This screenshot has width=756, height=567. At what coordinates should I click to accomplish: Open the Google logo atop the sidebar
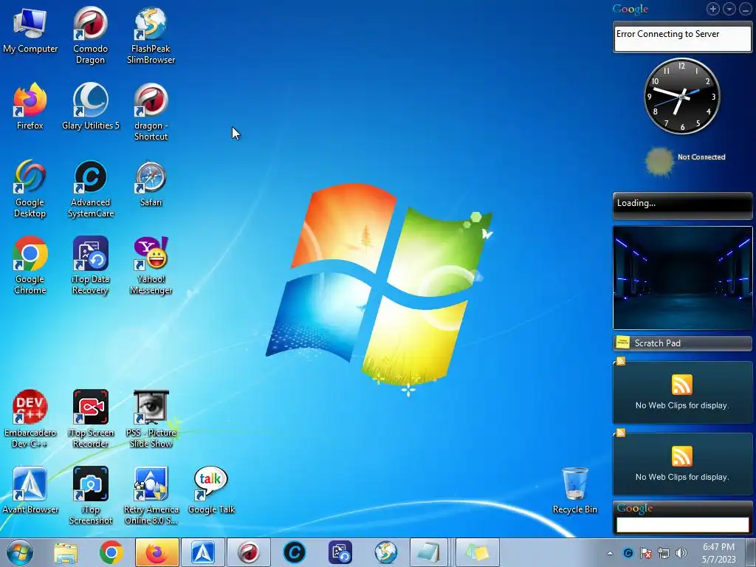[x=630, y=9]
